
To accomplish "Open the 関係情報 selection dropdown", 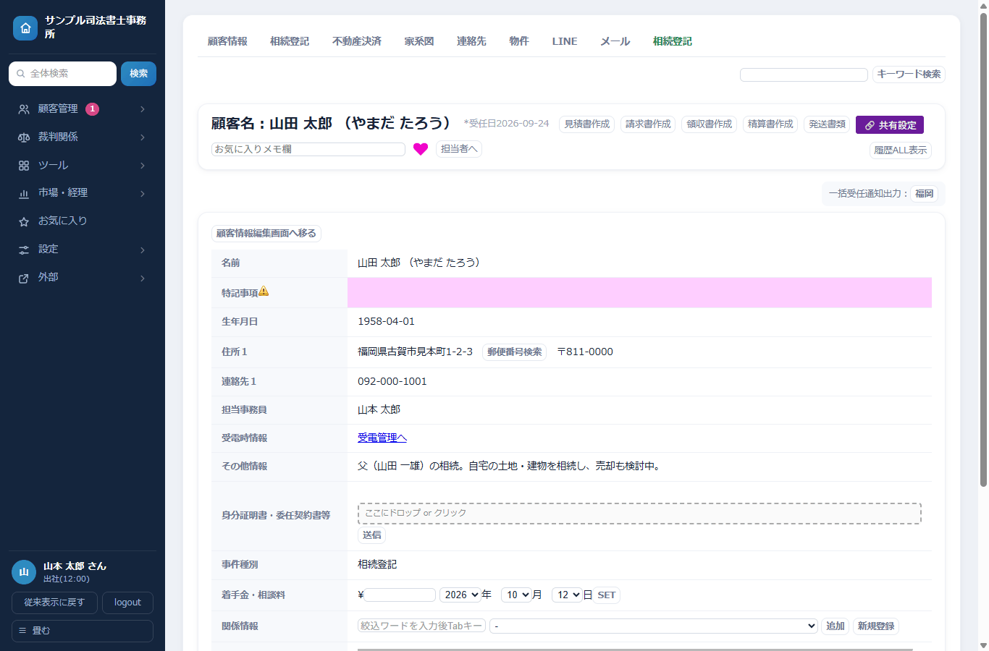I will click(x=654, y=626).
